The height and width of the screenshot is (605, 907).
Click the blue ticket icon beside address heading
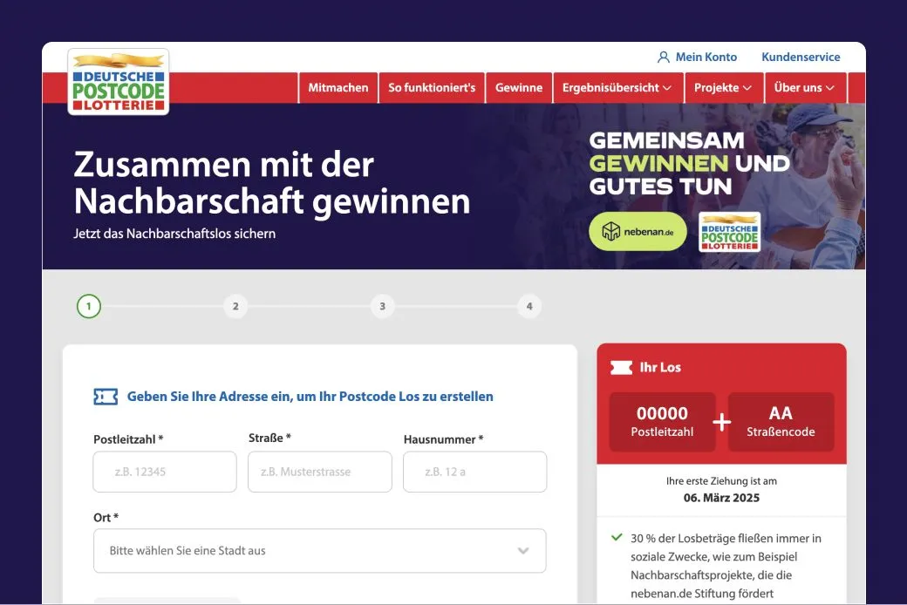pyautogui.click(x=106, y=397)
